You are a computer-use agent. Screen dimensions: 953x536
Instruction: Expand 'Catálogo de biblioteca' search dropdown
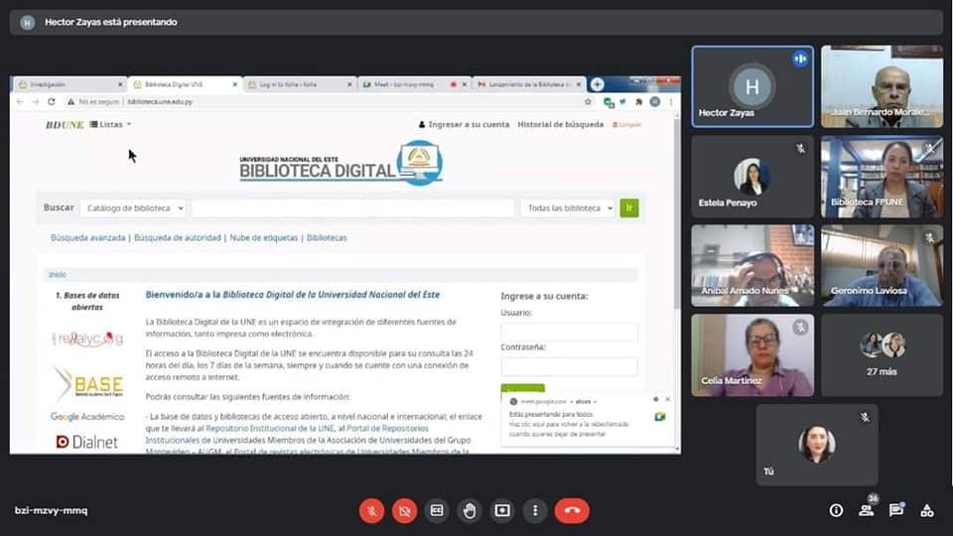pos(132,207)
